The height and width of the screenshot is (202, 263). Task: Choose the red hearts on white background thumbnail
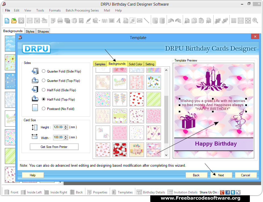[x=137, y=99]
